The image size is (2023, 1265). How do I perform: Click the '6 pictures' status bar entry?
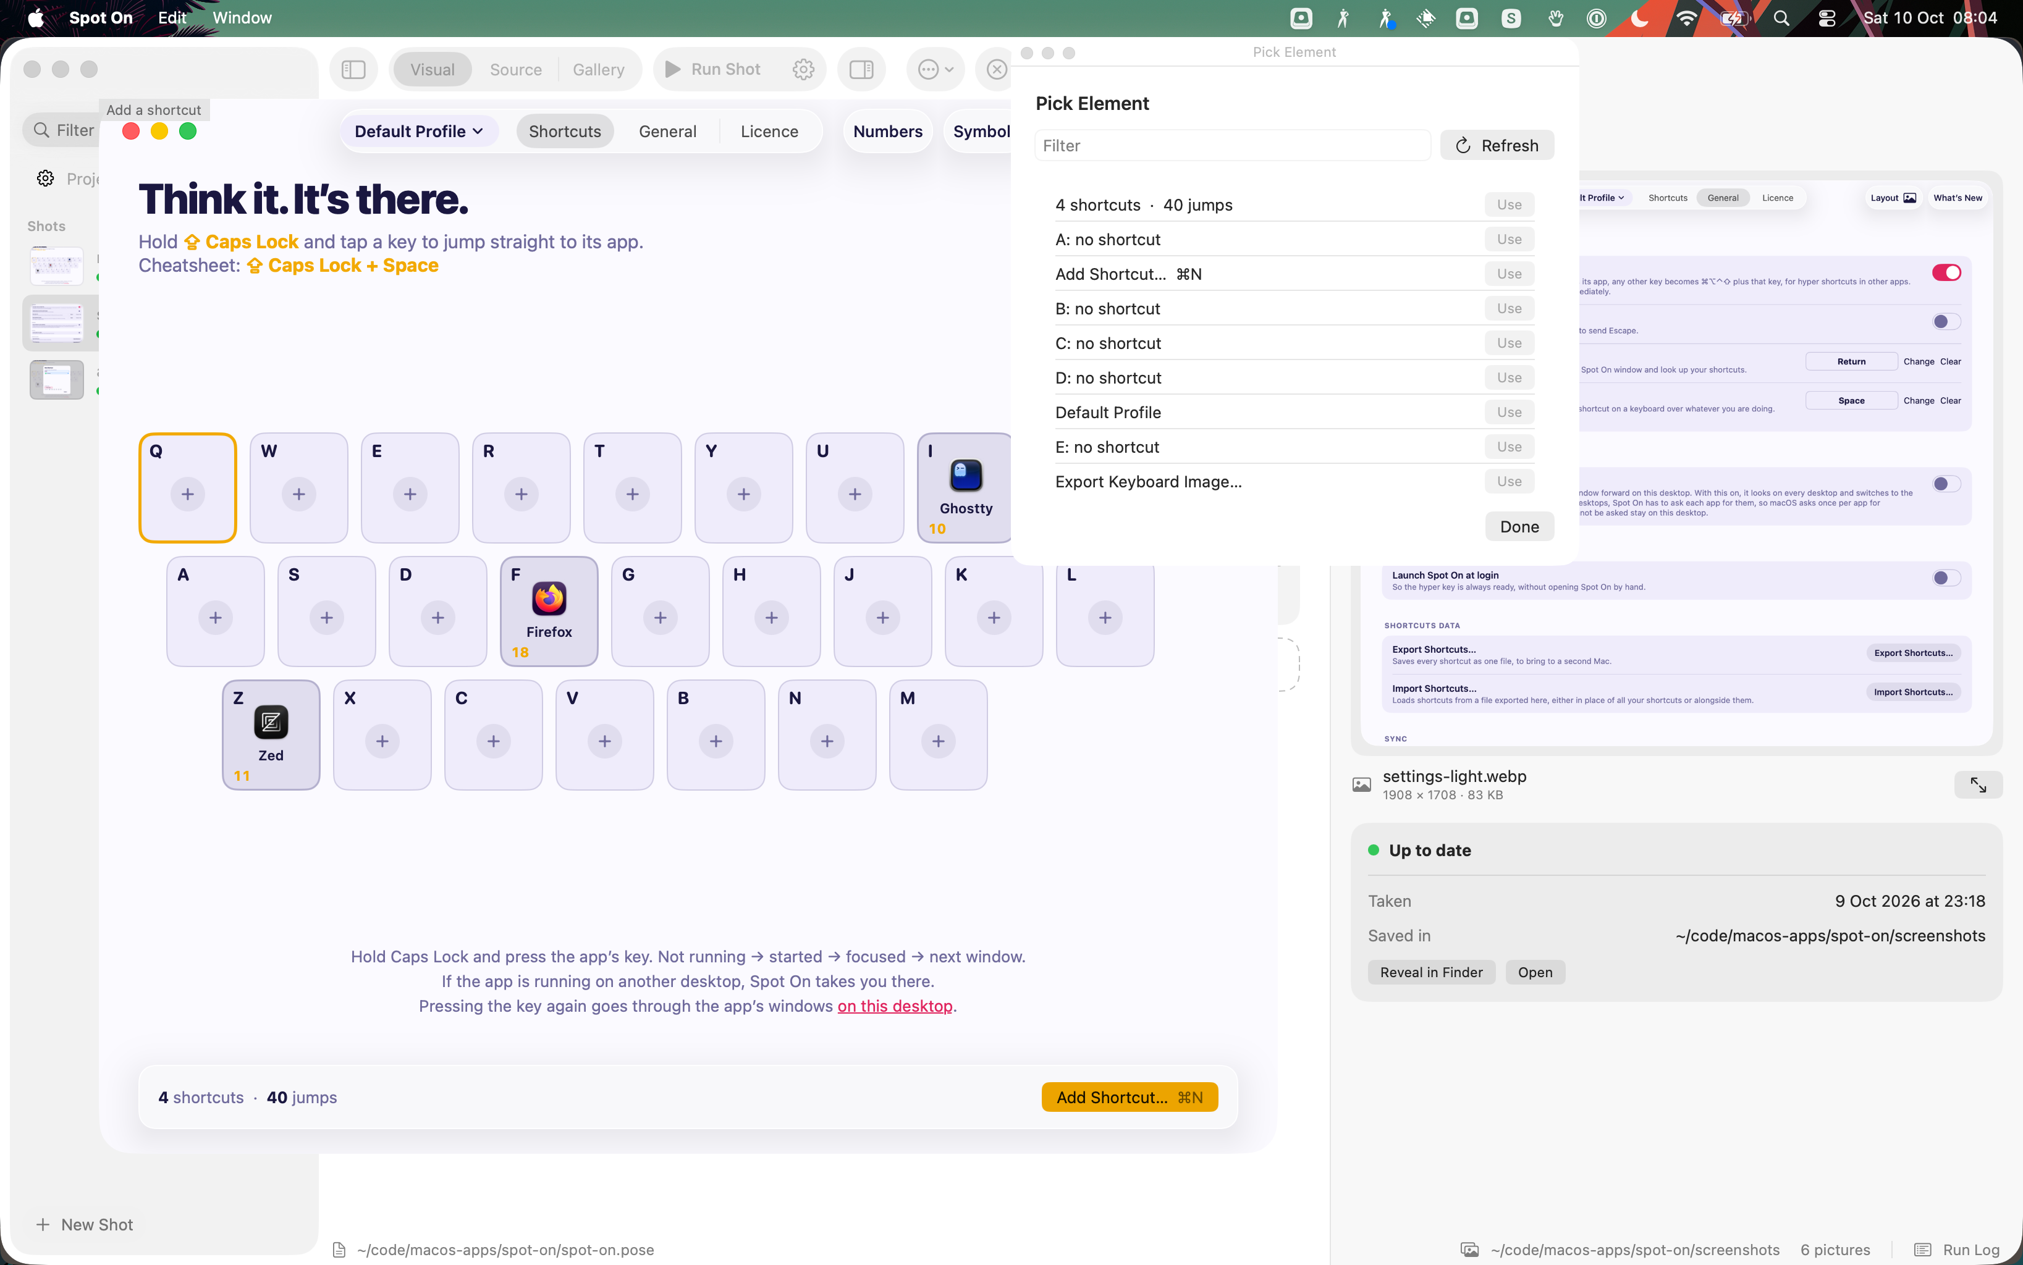pyautogui.click(x=1835, y=1250)
